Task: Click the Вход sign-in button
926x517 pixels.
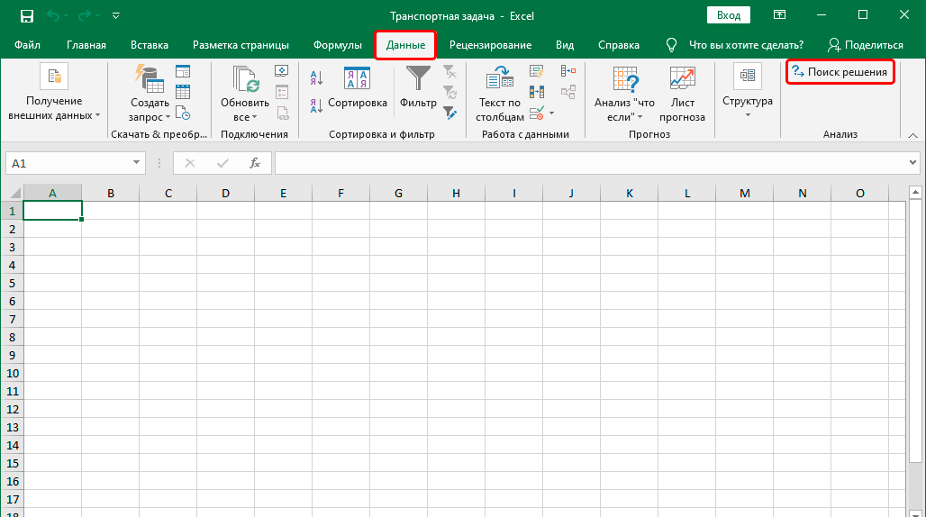Action: pyautogui.click(x=729, y=15)
